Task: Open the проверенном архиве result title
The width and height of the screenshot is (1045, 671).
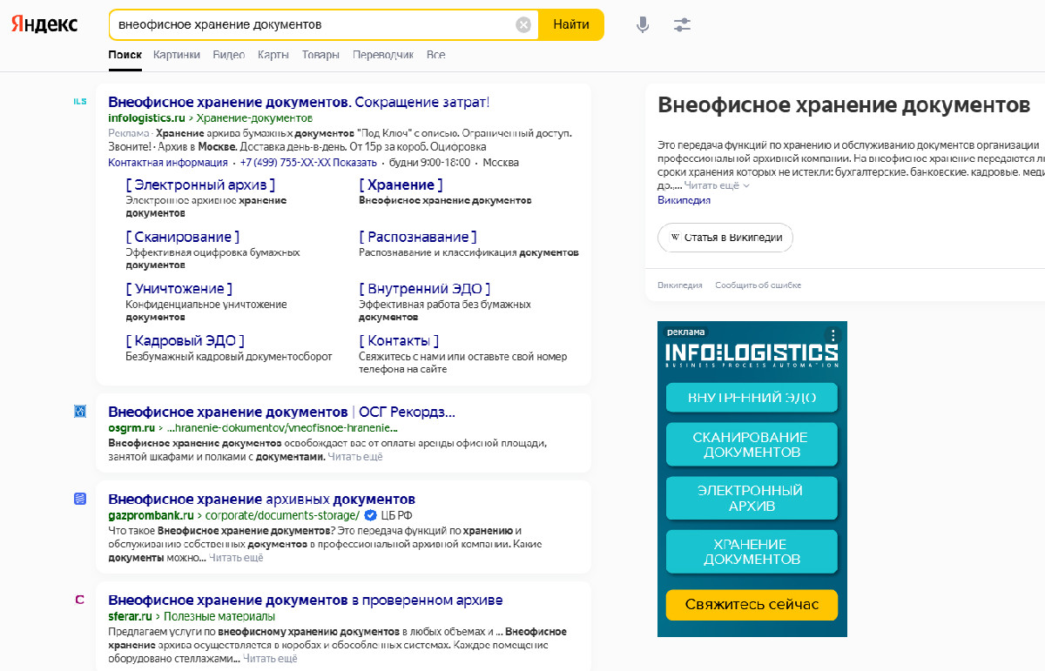Action: coord(305,601)
